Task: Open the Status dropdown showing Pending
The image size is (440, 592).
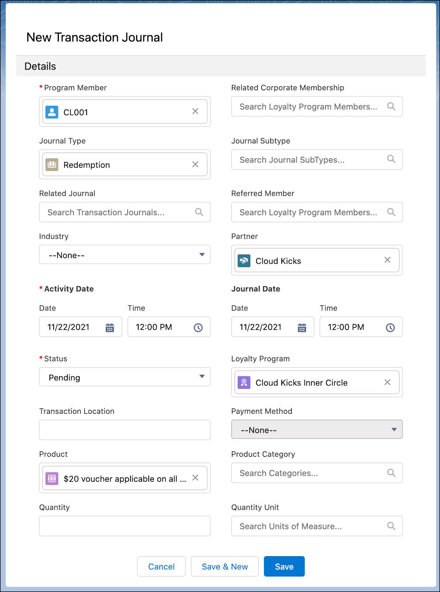Action: 125,377
